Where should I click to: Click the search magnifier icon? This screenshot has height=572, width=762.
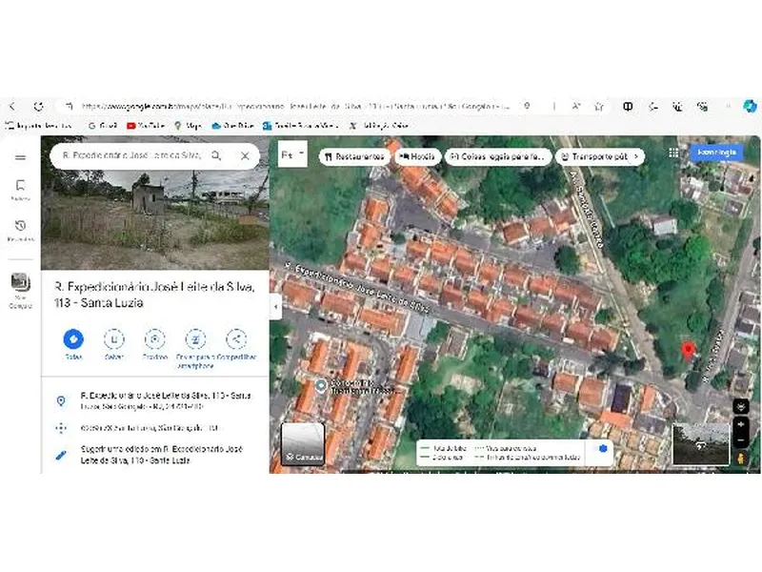pyautogui.click(x=218, y=154)
